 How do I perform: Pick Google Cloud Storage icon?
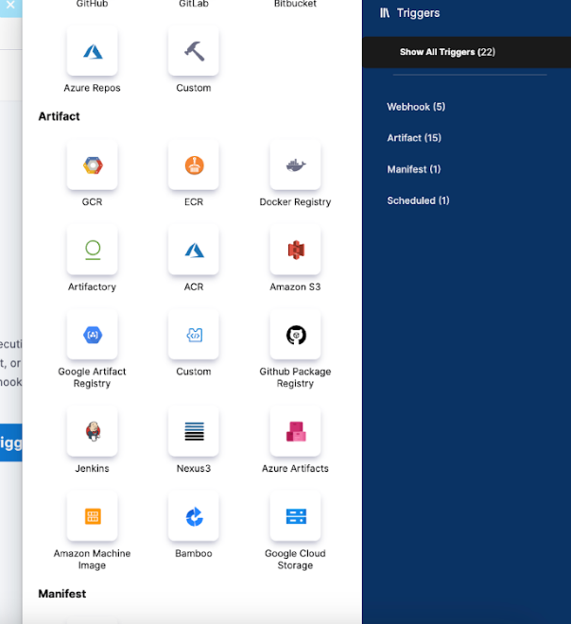tap(295, 517)
